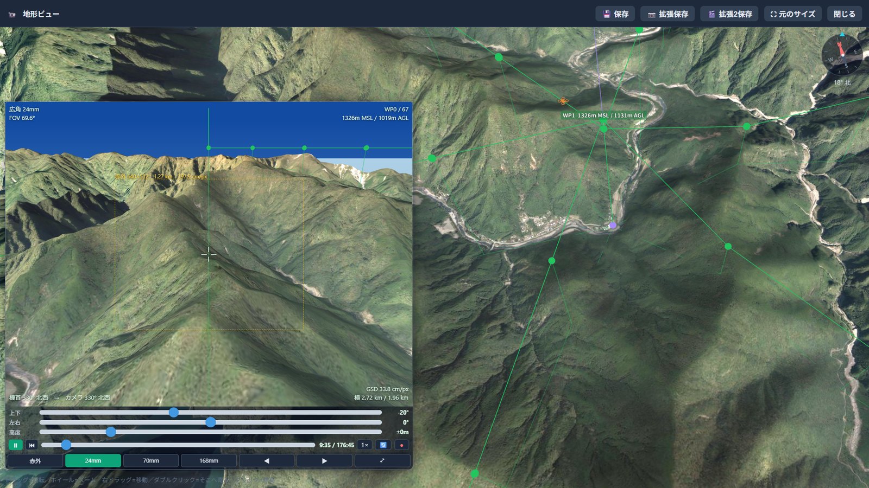Pause the flight playback
This screenshot has width=869, height=488.
15,445
